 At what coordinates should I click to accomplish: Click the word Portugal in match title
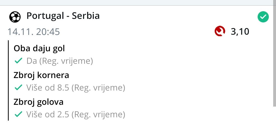(x=45, y=16)
